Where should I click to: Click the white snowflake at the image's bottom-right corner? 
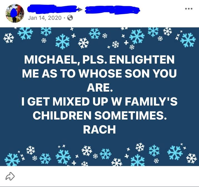tap(191, 158)
